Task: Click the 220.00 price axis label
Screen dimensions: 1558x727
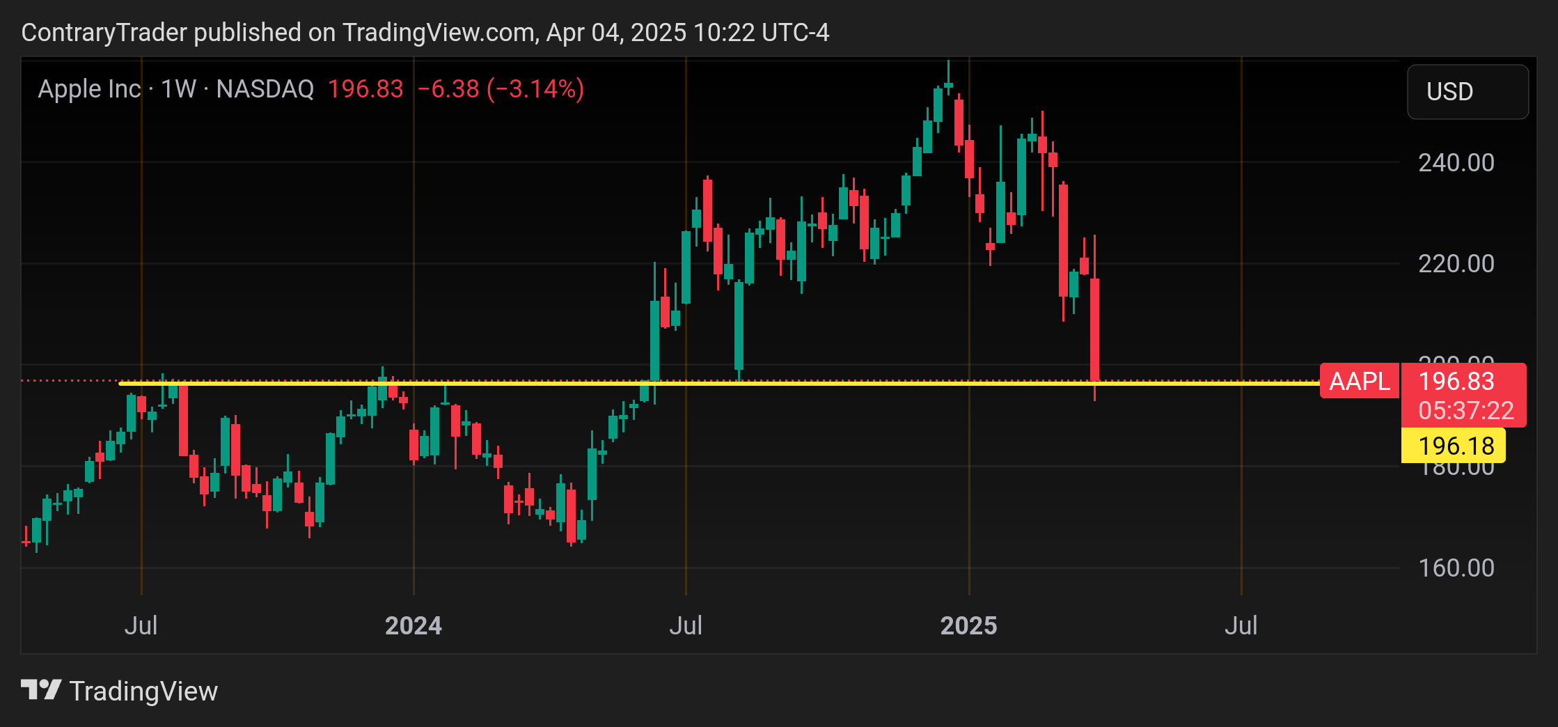Action: (x=1456, y=263)
